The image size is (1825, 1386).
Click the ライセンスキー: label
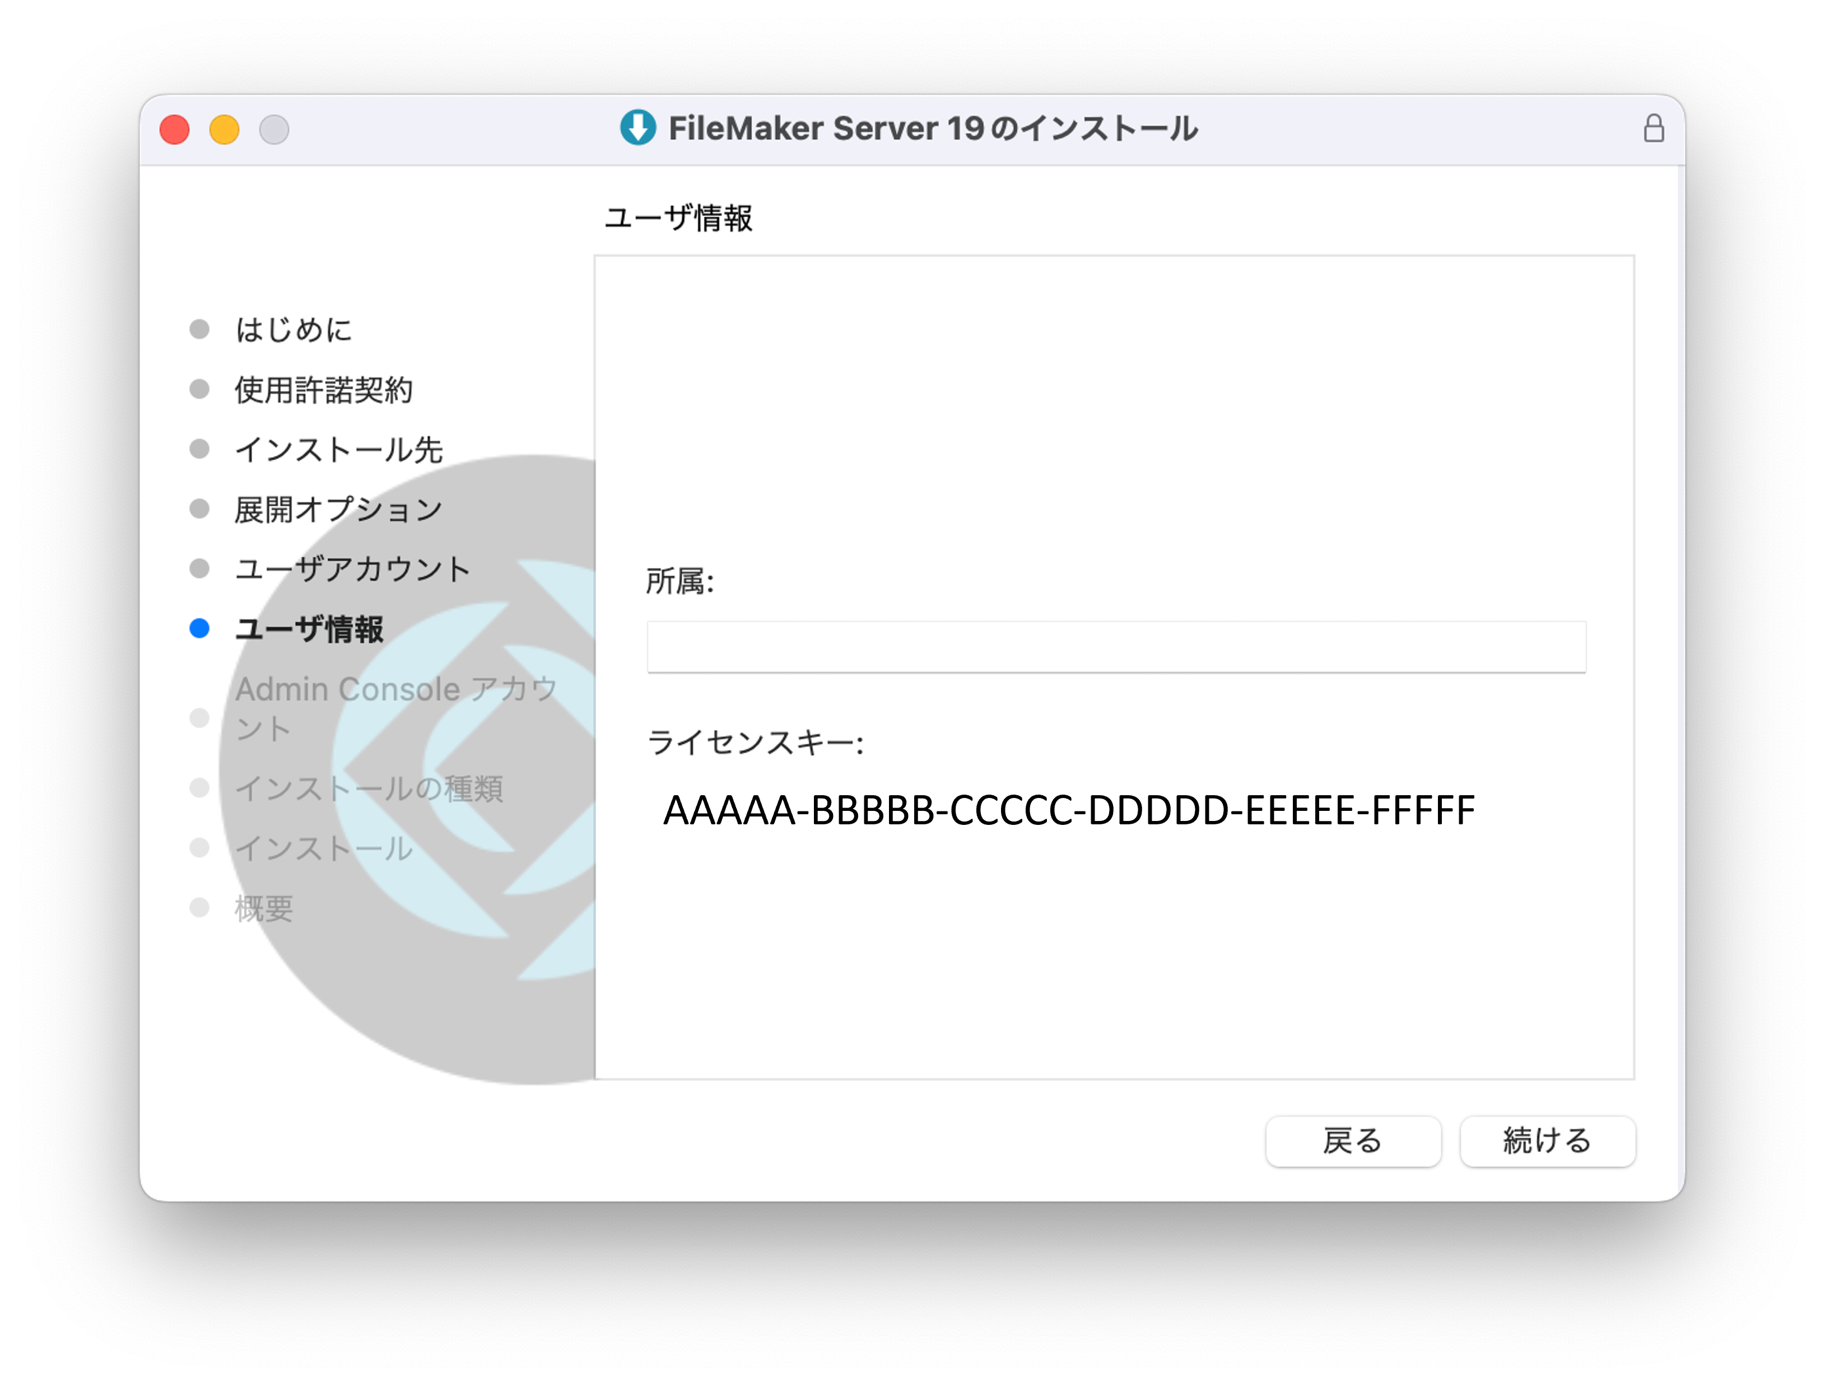tap(756, 743)
